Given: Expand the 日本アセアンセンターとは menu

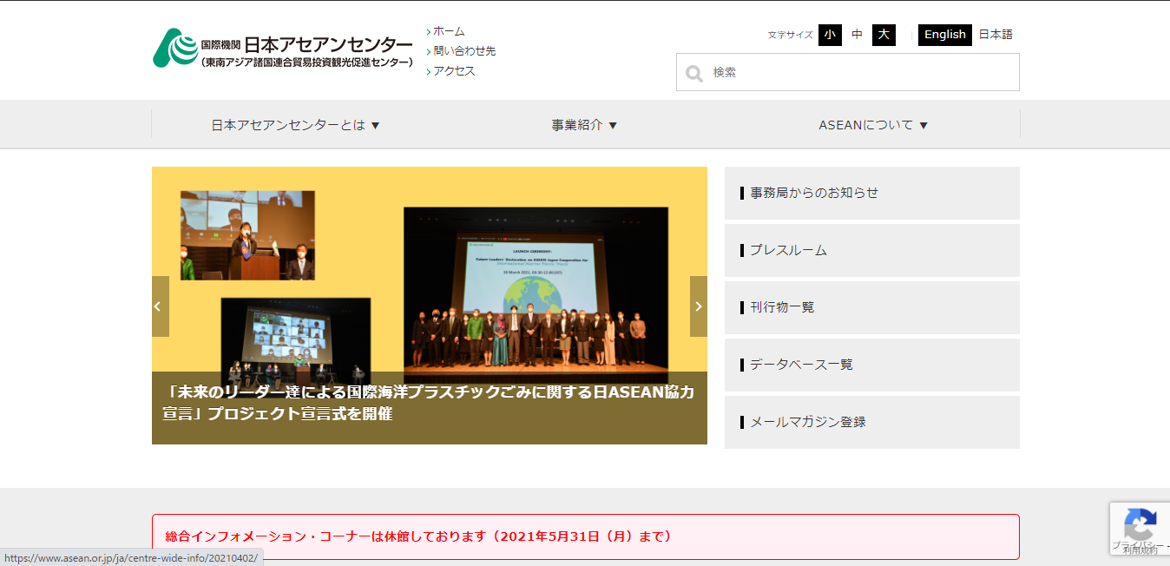Looking at the screenshot, I should [296, 125].
